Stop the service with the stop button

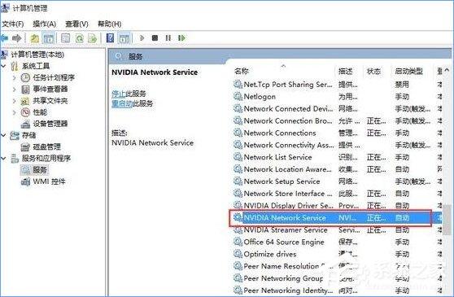click(x=155, y=38)
